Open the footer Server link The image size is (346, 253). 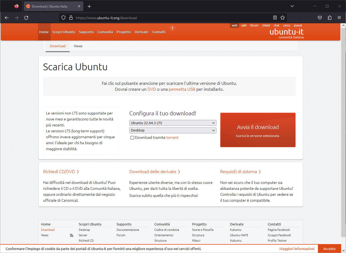click(x=83, y=235)
